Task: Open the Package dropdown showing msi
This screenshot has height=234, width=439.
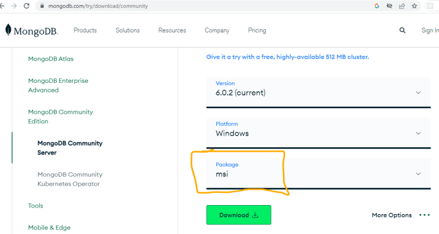Action: 318,174
